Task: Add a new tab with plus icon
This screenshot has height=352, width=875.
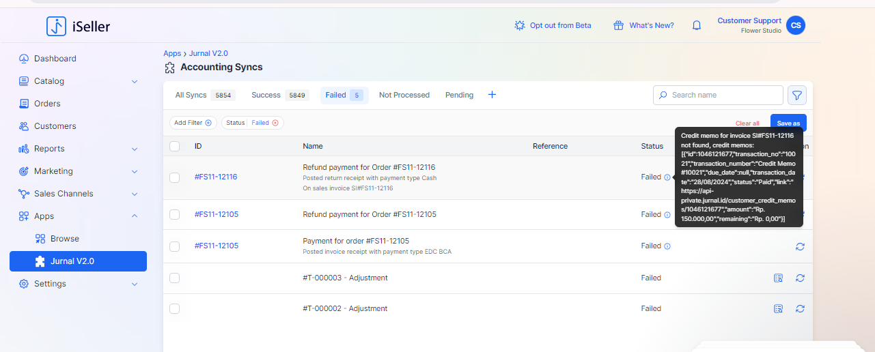Action: point(492,95)
